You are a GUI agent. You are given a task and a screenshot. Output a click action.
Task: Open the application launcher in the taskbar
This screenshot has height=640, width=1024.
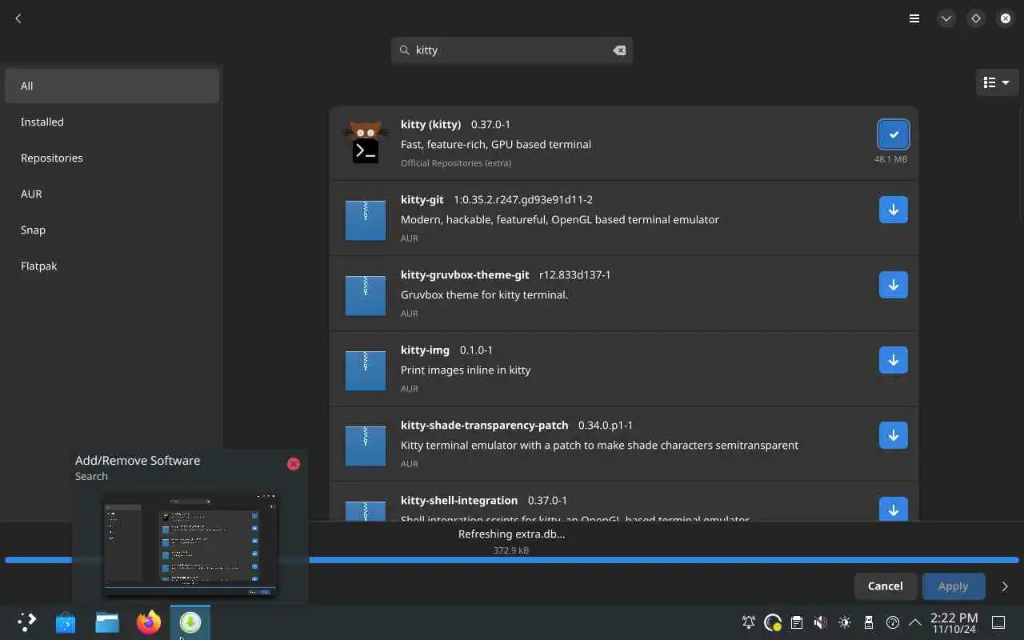tap(26, 622)
